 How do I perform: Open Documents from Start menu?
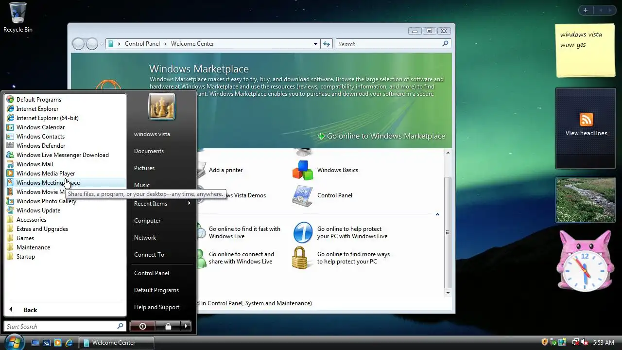coord(149,151)
